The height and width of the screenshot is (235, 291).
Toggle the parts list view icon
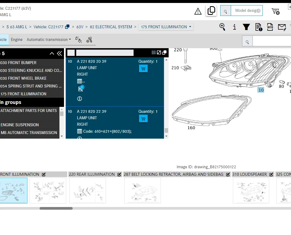154,52
